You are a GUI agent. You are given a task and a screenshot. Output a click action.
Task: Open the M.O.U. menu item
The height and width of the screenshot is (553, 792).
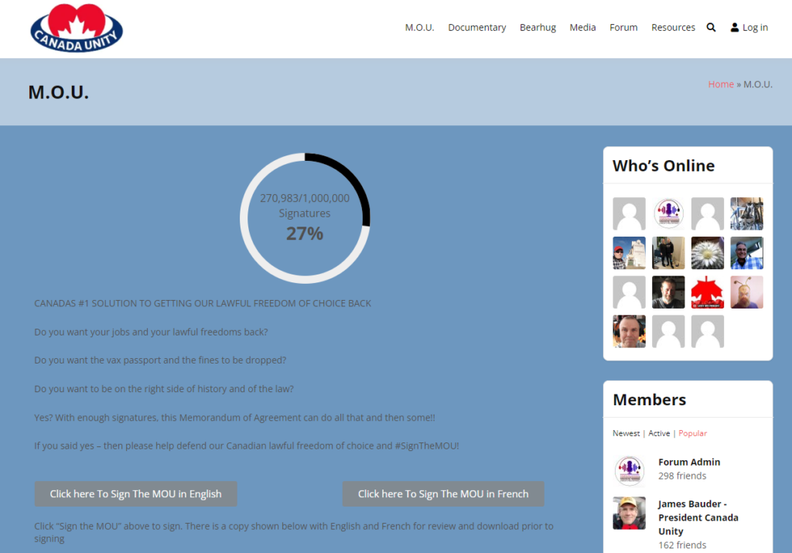click(x=419, y=28)
